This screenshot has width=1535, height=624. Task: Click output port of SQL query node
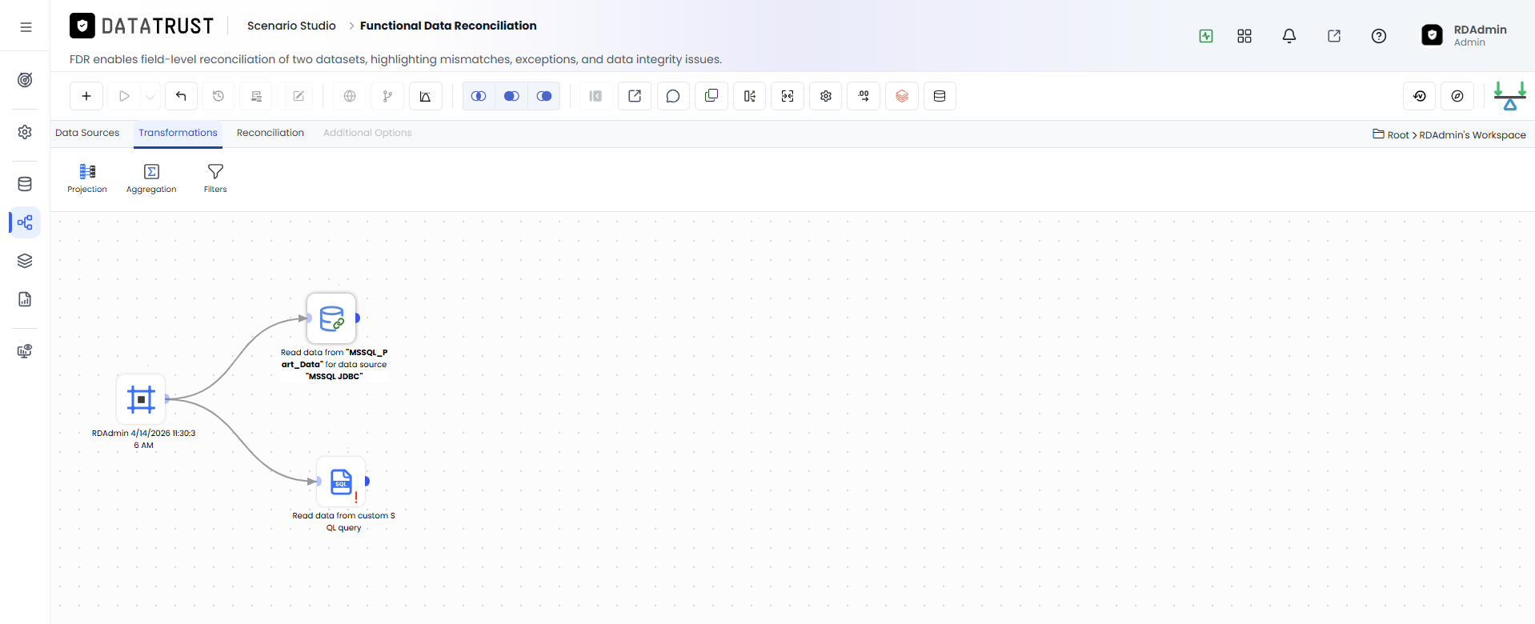click(367, 481)
